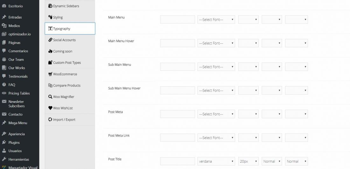The image size is (350, 169).
Task: Click the Plugins icon in admin sidebar
Action: [x=4, y=142]
